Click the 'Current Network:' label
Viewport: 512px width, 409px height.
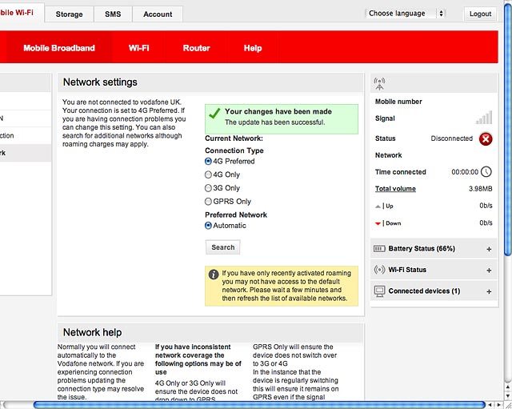[234, 138]
